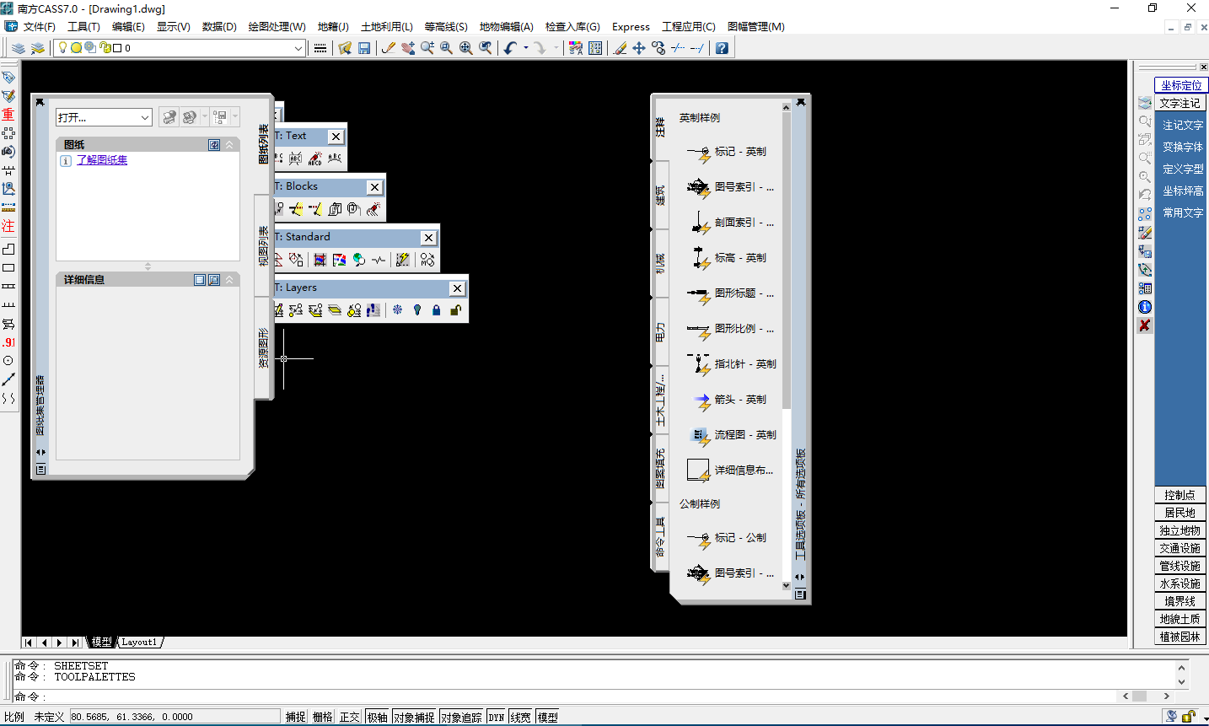The height and width of the screenshot is (726, 1209).
Task: Click the save disk icon in toolbar
Action: [x=364, y=48]
